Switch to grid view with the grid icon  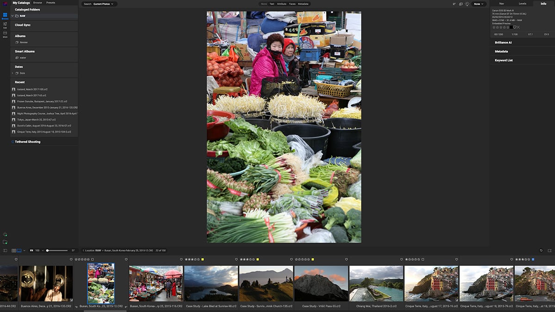pos(14,250)
